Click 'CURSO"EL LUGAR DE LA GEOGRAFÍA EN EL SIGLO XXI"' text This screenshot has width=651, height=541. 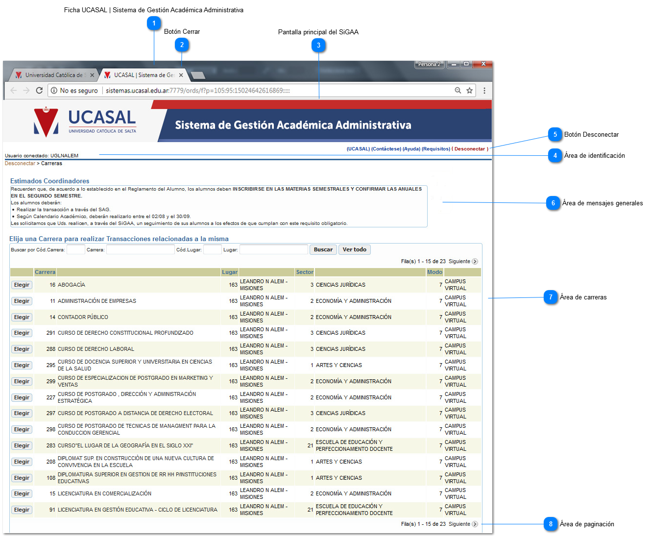tap(125, 445)
